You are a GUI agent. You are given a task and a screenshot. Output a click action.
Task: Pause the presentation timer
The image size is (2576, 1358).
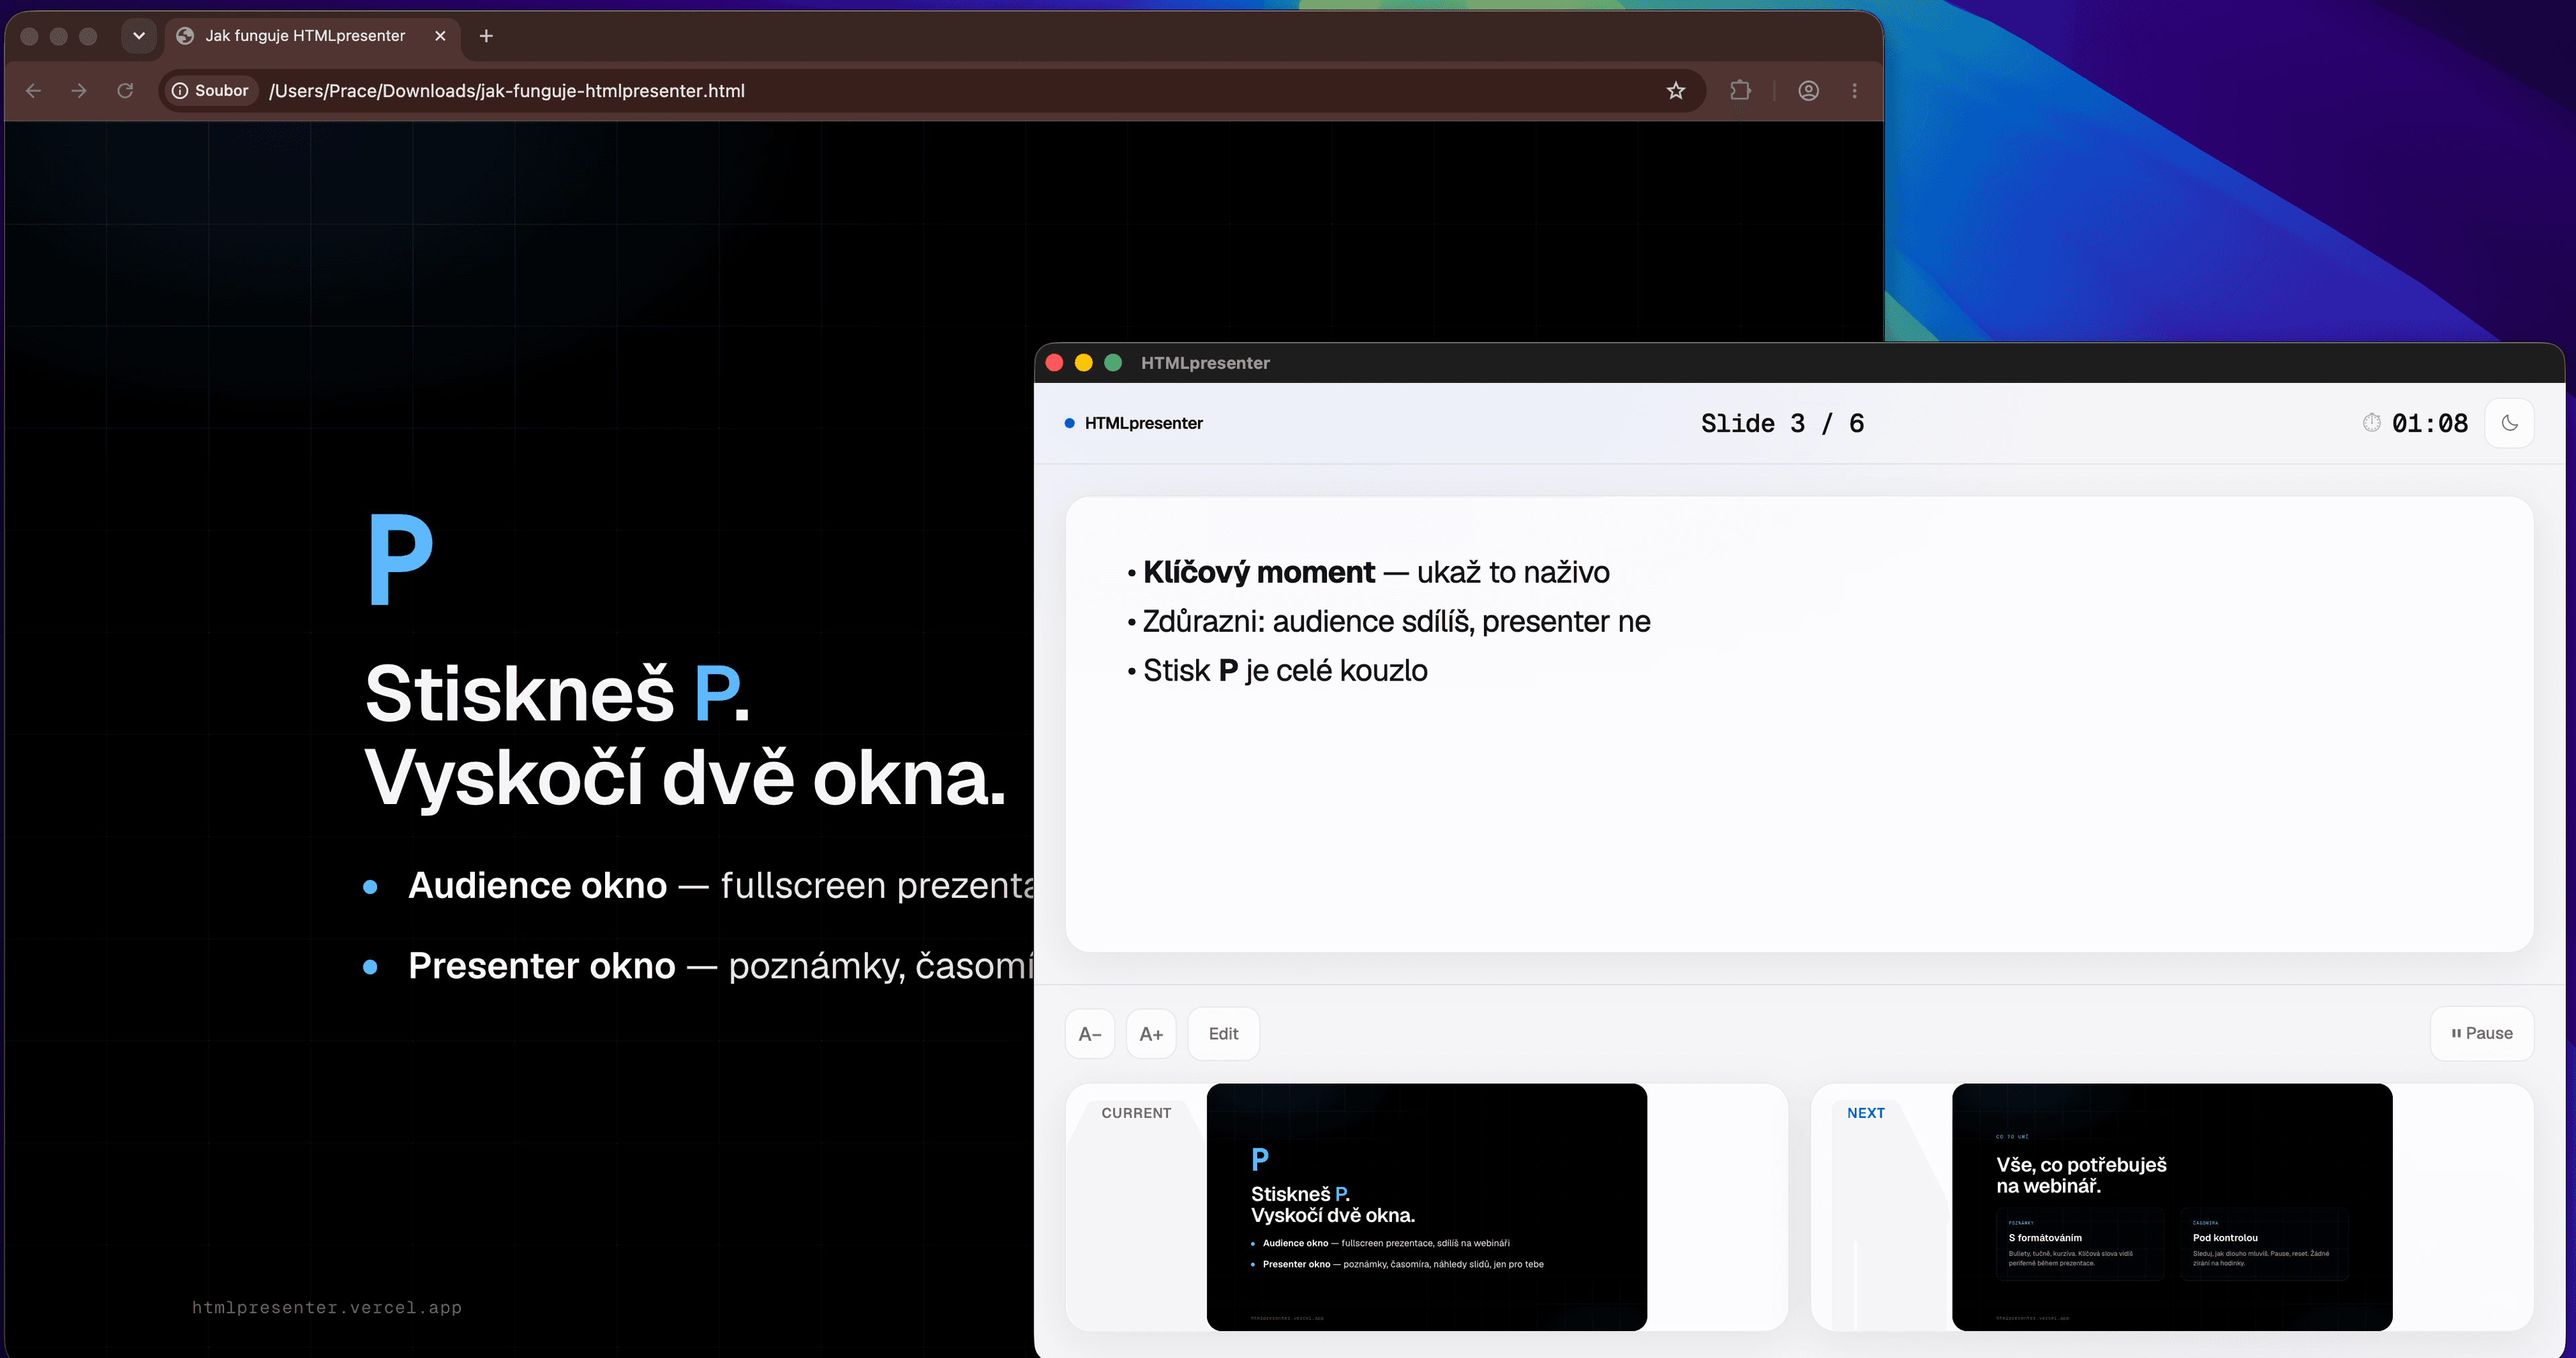coord(2482,1034)
